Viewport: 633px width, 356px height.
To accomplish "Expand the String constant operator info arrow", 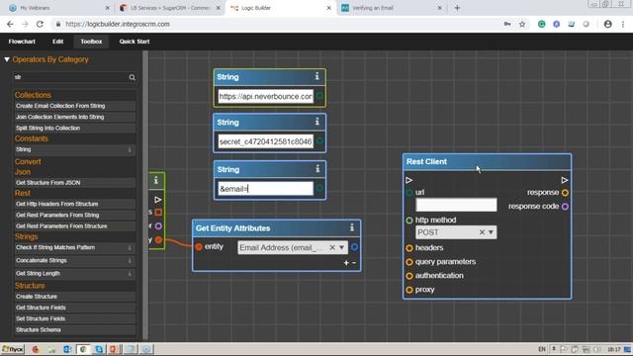I will 130,149.
